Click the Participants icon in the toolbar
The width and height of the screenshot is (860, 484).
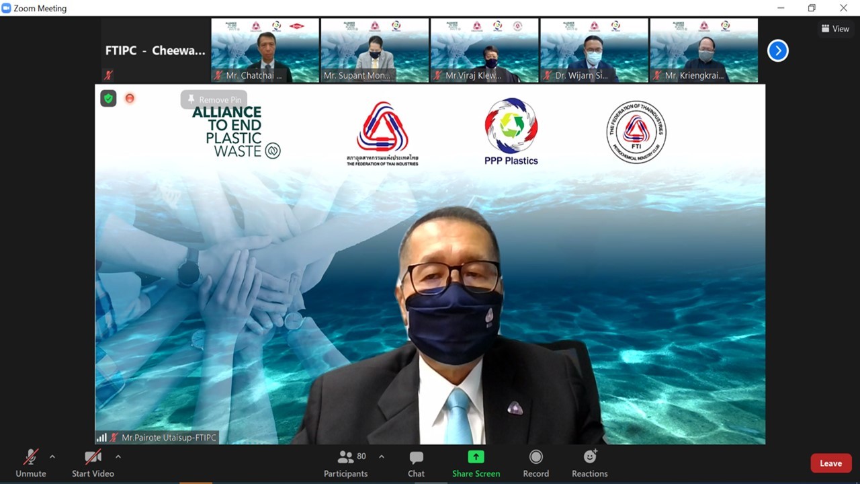[346, 458]
